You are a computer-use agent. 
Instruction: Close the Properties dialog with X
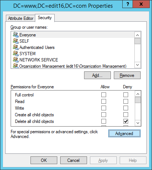(141, 4)
